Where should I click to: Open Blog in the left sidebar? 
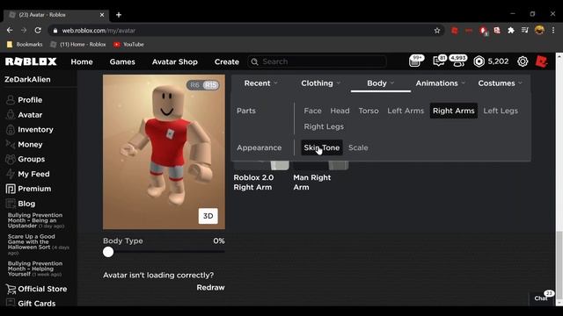tap(26, 204)
